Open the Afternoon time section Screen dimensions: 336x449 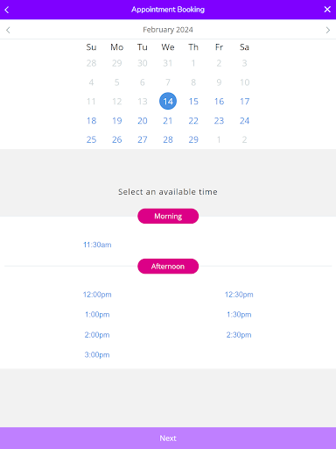pos(168,267)
